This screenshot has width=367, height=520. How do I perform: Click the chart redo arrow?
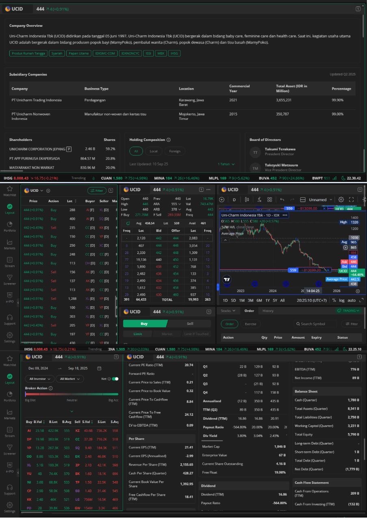coord(292,199)
